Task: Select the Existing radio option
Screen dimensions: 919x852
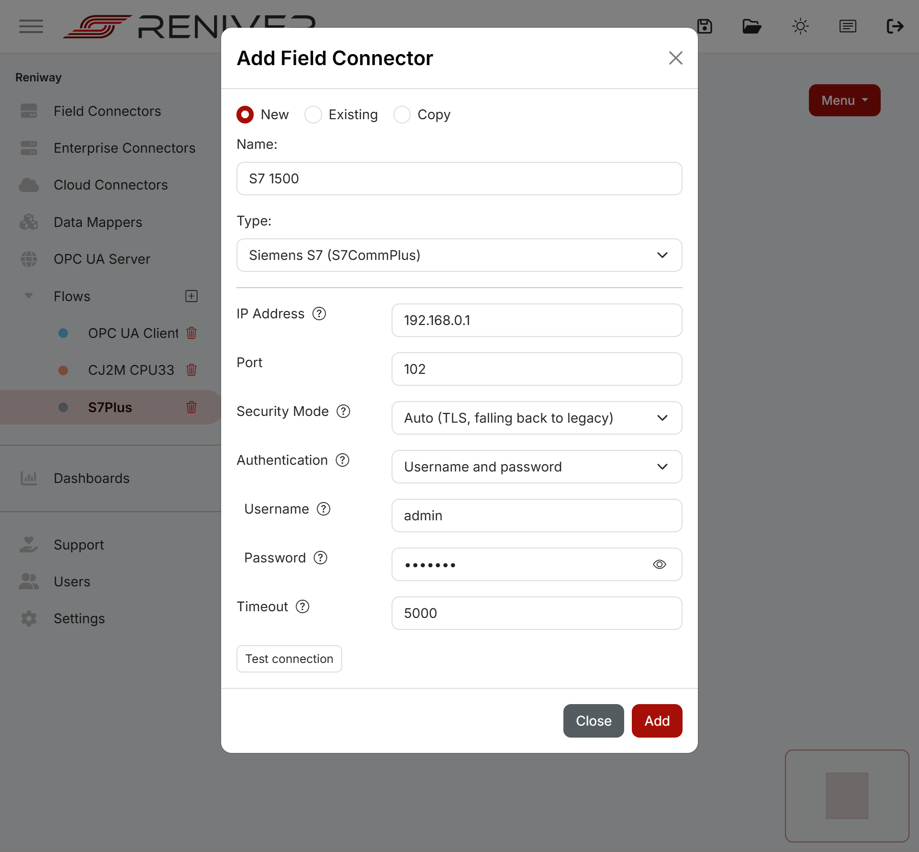Action: (x=313, y=115)
